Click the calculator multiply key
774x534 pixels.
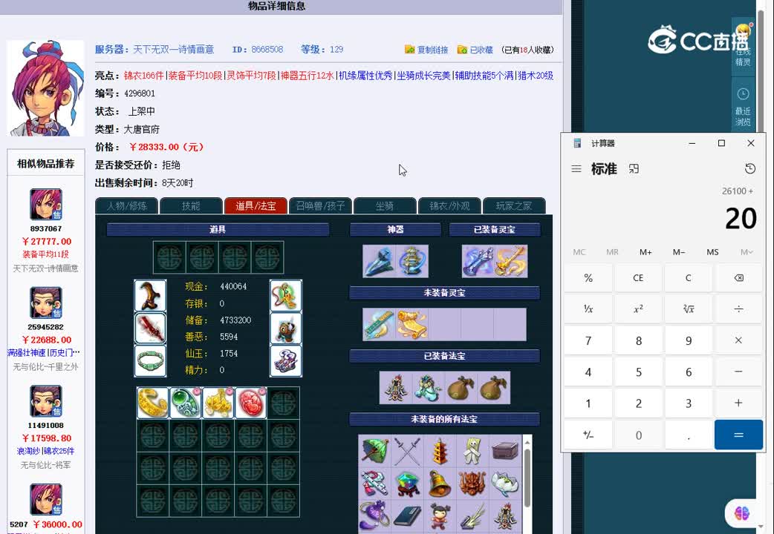pyautogui.click(x=738, y=340)
